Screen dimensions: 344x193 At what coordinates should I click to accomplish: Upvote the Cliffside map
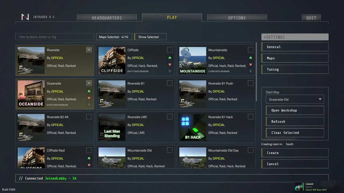tap(170, 58)
